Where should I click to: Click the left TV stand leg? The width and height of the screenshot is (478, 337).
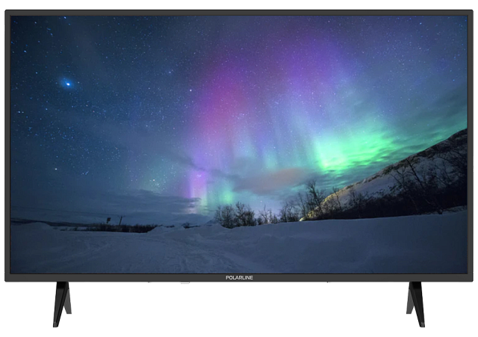(x=62, y=304)
